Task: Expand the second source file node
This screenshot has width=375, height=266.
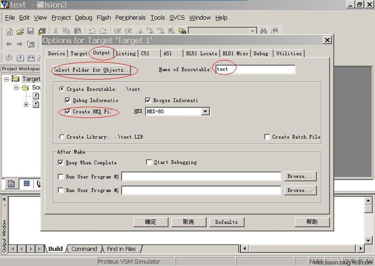Action: tap(26, 105)
